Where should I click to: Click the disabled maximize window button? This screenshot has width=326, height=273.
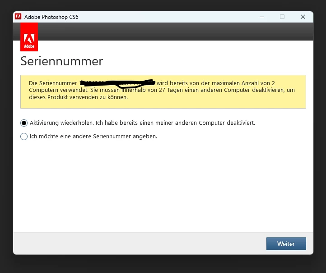(x=282, y=17)
